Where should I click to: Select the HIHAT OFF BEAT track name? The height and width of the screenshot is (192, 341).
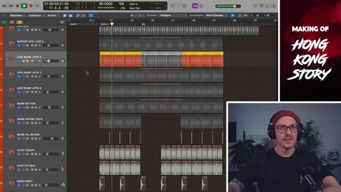tap(26, 166)
